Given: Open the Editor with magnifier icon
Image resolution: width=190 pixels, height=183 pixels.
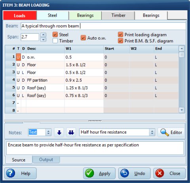Looking at the screenshot, I should pyautogui.click(x=171, y=132).
